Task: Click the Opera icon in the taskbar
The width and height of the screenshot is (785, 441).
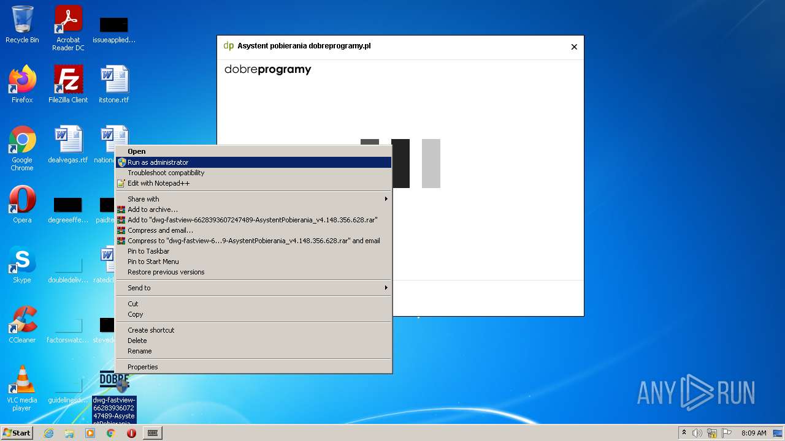Action: 131,433
